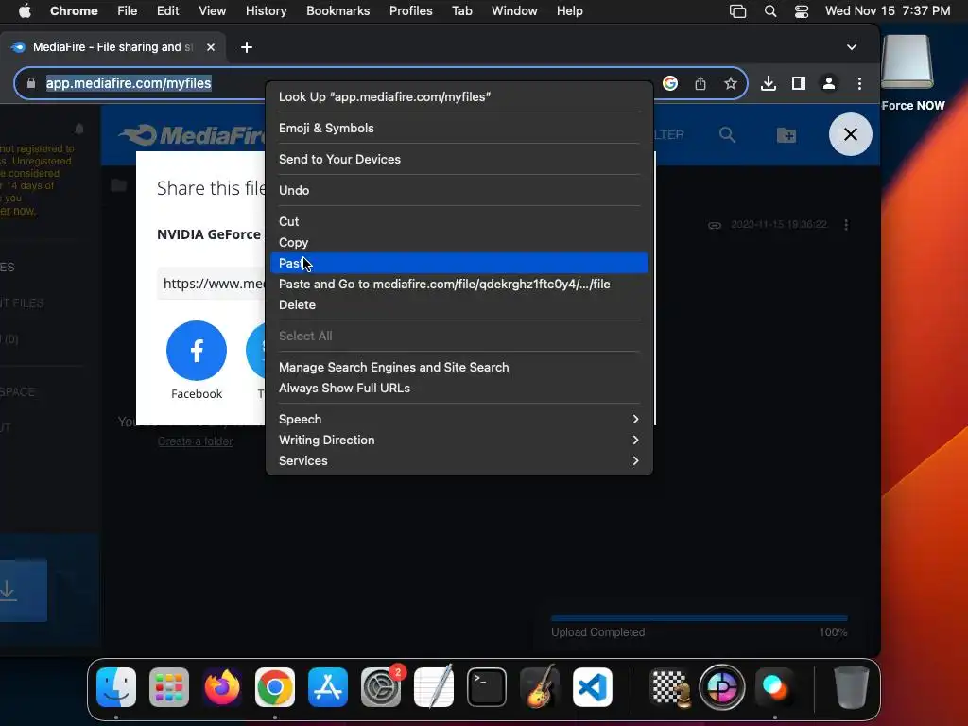968x726 pixels.
Task: Click the site lock icon in the address bar
Action: coord(31,83)
